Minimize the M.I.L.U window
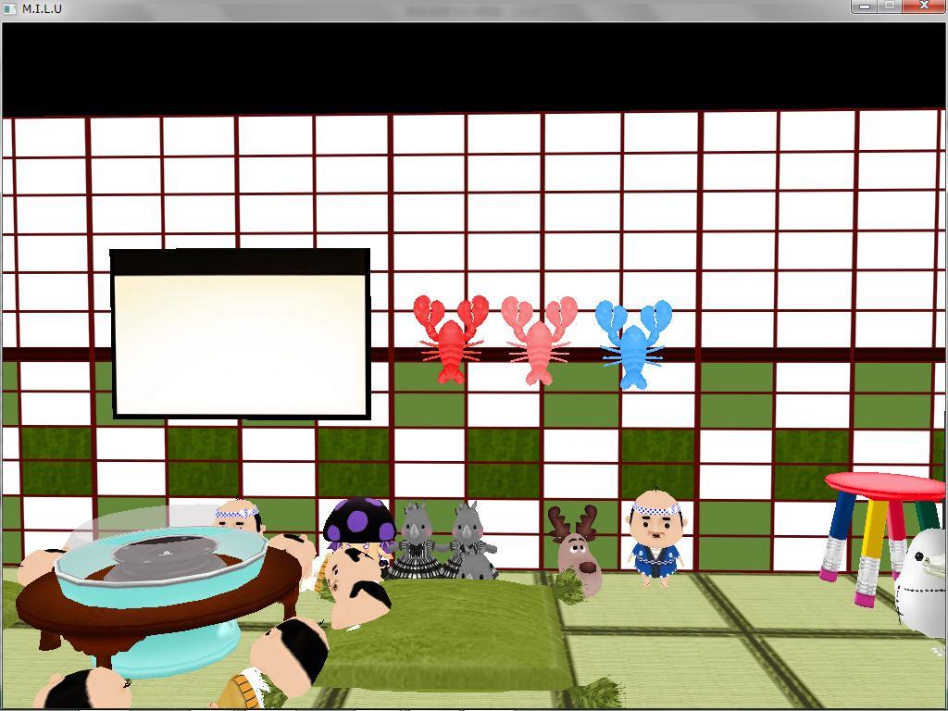The image size is (948, 711). coord(865,6)
